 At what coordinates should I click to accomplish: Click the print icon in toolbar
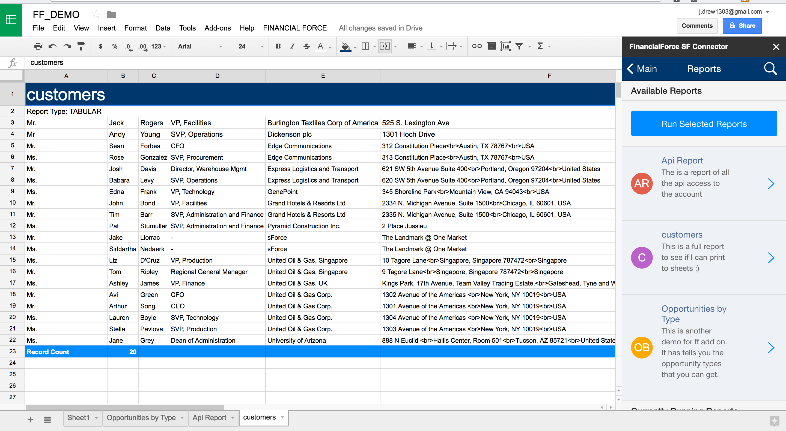coord(38,46)
